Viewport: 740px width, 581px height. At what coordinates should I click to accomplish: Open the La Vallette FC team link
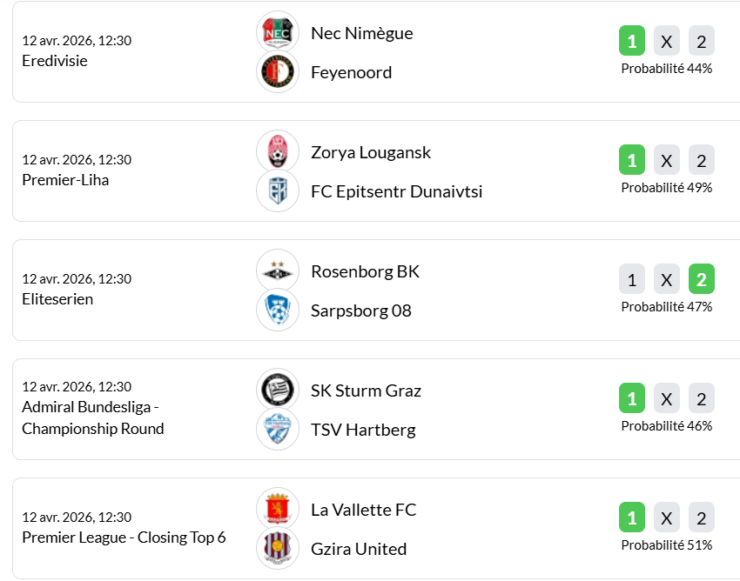coord(363,510)
